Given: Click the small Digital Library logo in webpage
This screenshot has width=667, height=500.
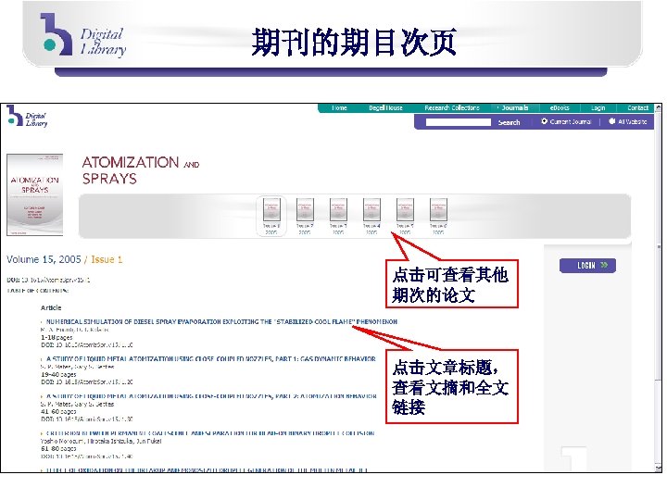Looking at the screenshot, I should coord(27,116).
